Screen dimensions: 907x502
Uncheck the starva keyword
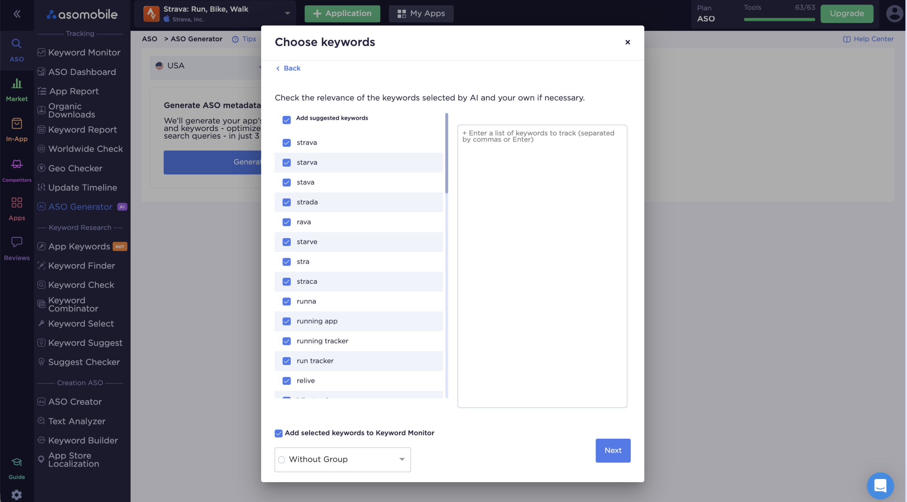[x=287, y=162]
